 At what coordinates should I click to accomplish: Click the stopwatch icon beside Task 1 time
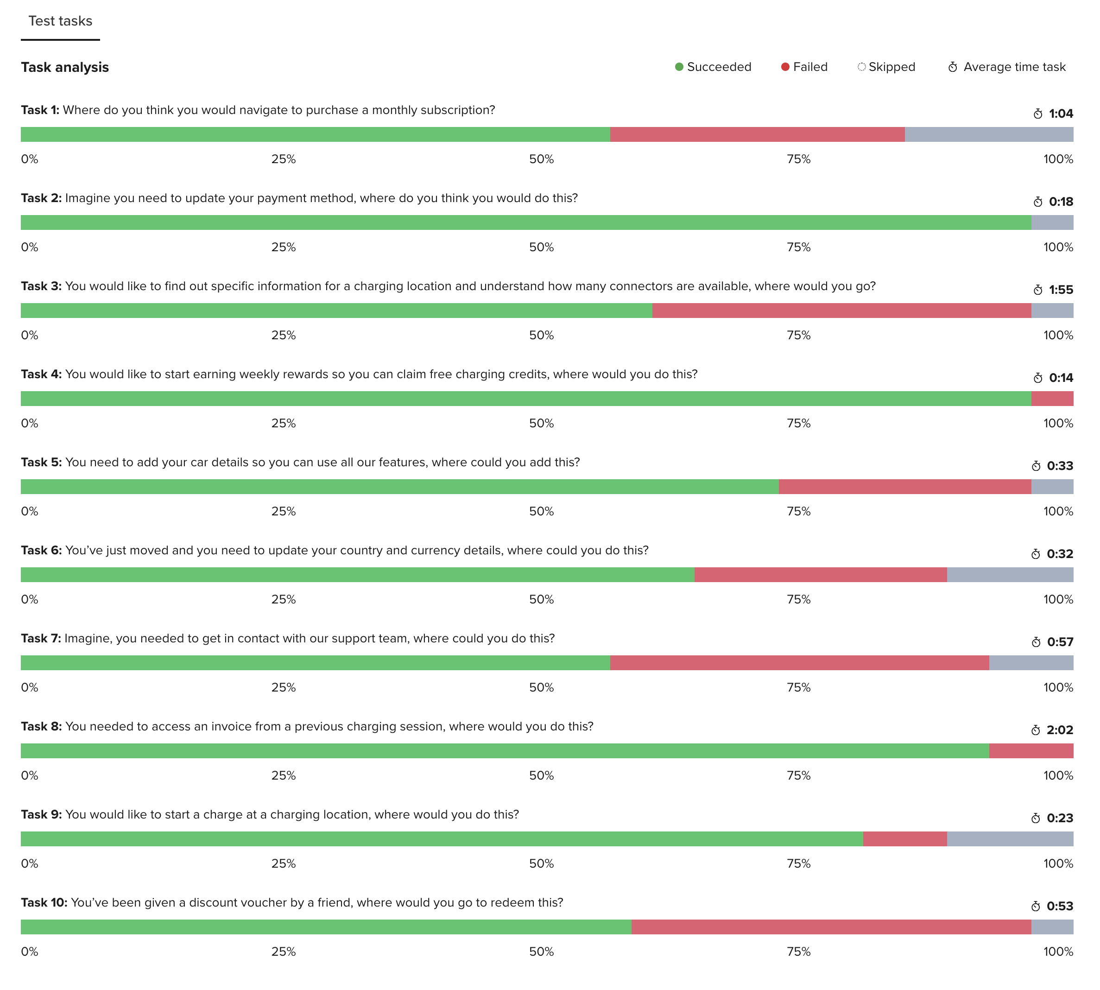point(1037,114)
